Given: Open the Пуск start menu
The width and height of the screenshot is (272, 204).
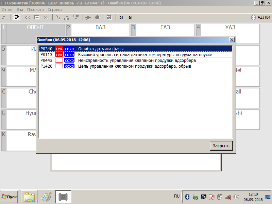Looking at the screenshot, I should [x=10, y=197].
